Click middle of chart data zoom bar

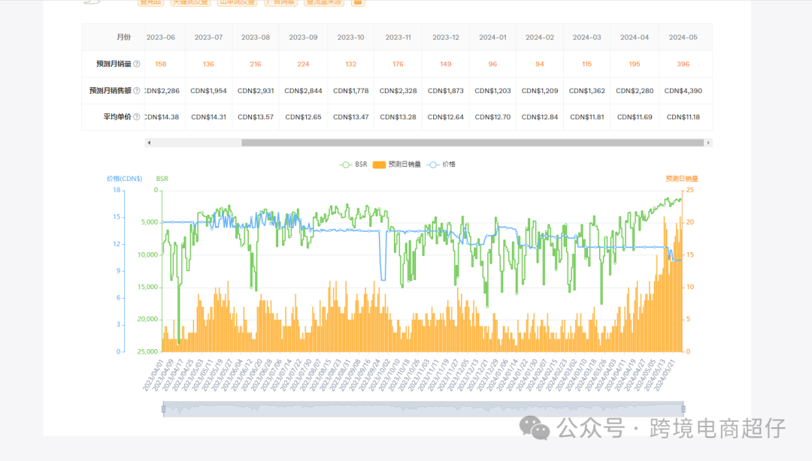pos(423,408)
